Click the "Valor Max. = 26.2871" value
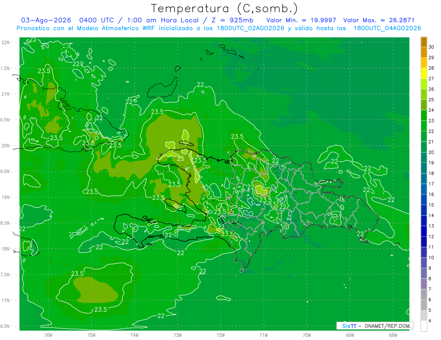This screenshot has width=441, height=340. [x=379, y=20]
